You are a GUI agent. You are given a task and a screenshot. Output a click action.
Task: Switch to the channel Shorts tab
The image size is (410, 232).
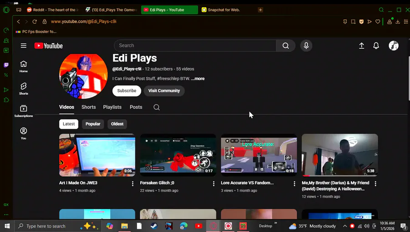tap(89, 107)
